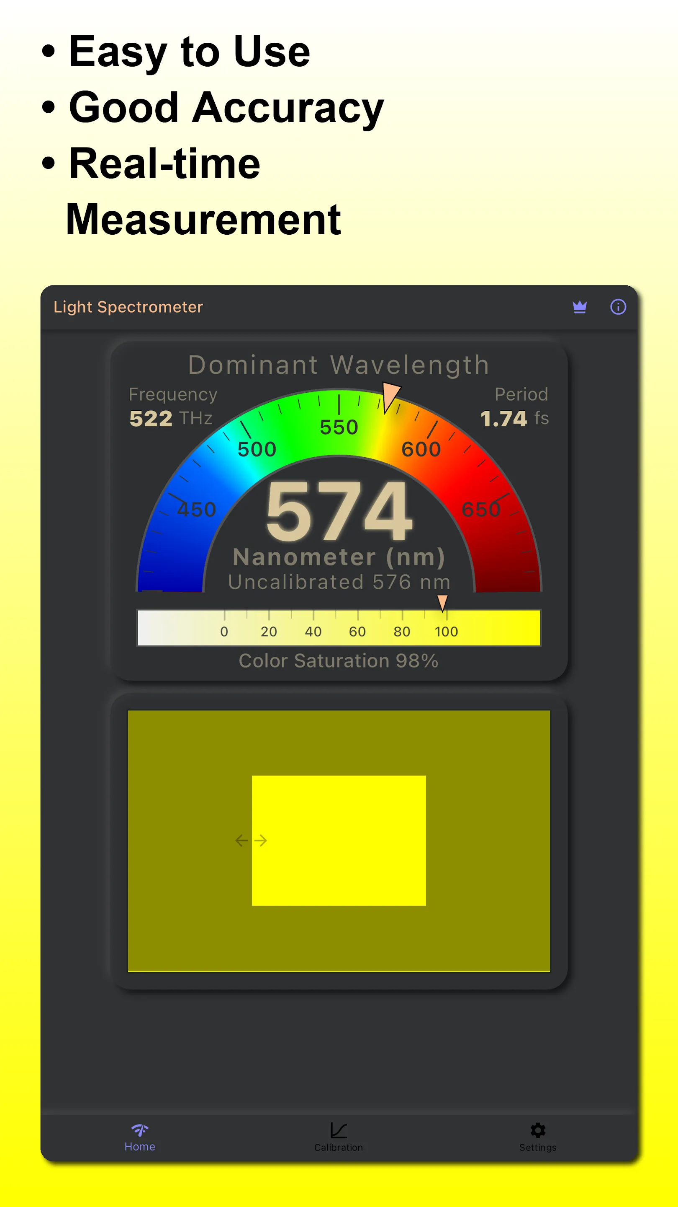
Task: Click the Uncalibrated 576 nm text
Action: 339,582
